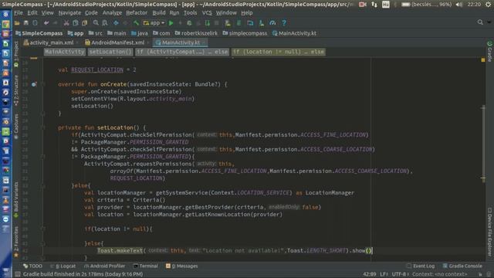Click the Make Project hammer icon
This screenshot has width=494, height=278.
click(x=136, y=23)
